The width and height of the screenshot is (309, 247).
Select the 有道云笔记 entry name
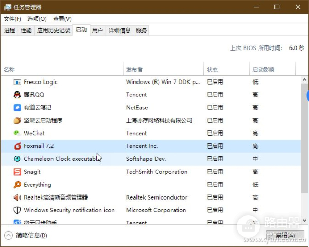[38, 108]
